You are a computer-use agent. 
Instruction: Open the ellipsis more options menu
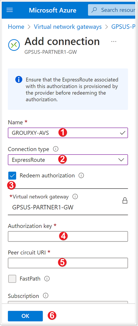coord(114,41)
